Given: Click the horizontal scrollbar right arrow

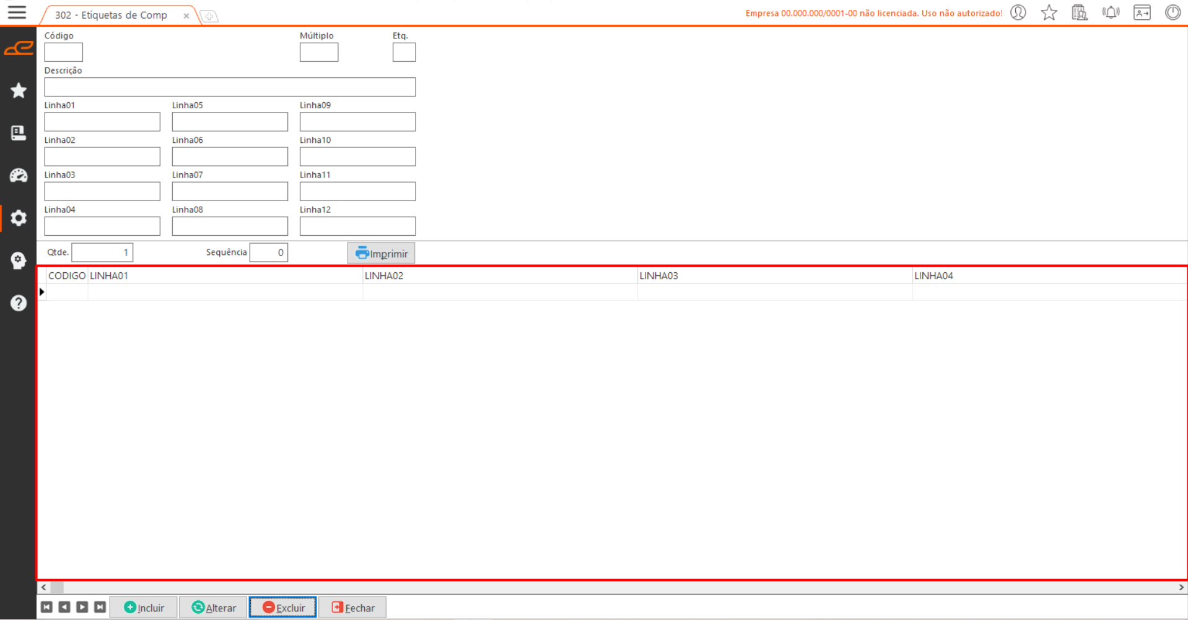Looking at the screenshot, I should point(1181,587).
